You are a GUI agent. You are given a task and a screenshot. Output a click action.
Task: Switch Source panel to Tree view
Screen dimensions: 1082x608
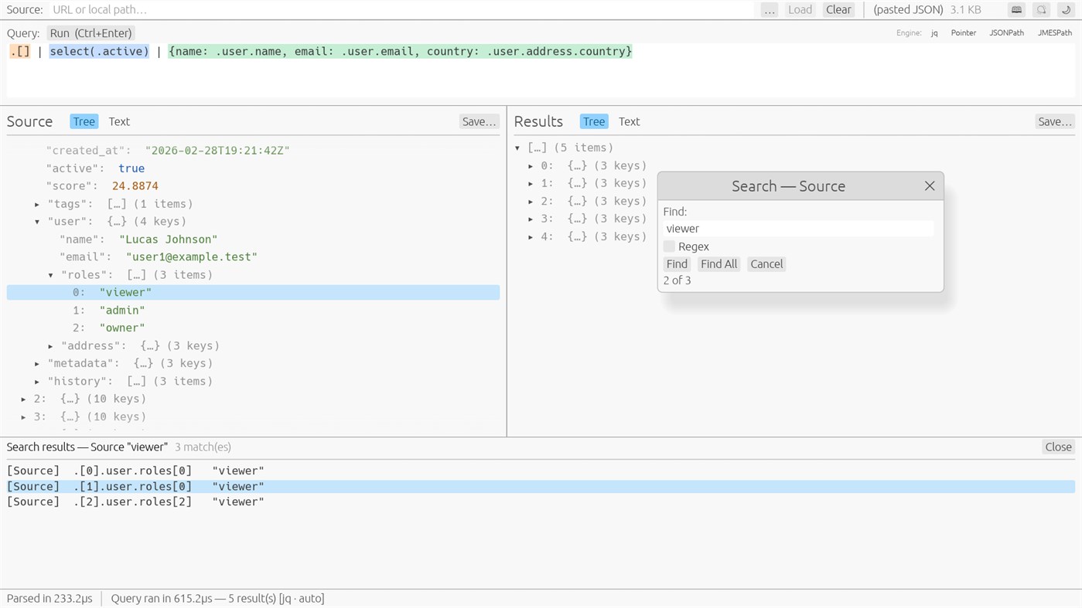(84, 121)
